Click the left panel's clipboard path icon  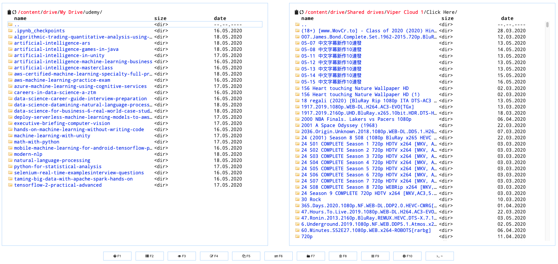(9, 12)
